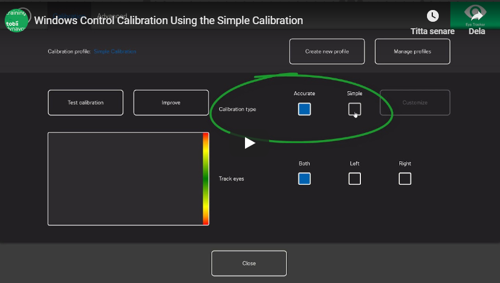Click the Create new profile button

(327, 51)
